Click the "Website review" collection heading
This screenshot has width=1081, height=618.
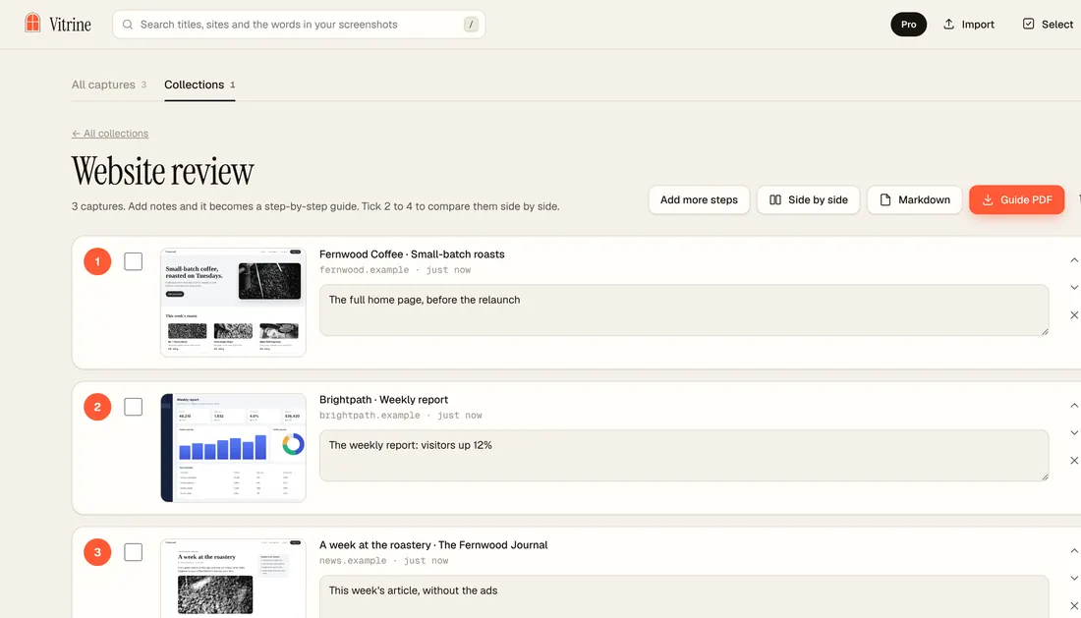(163, 171)
